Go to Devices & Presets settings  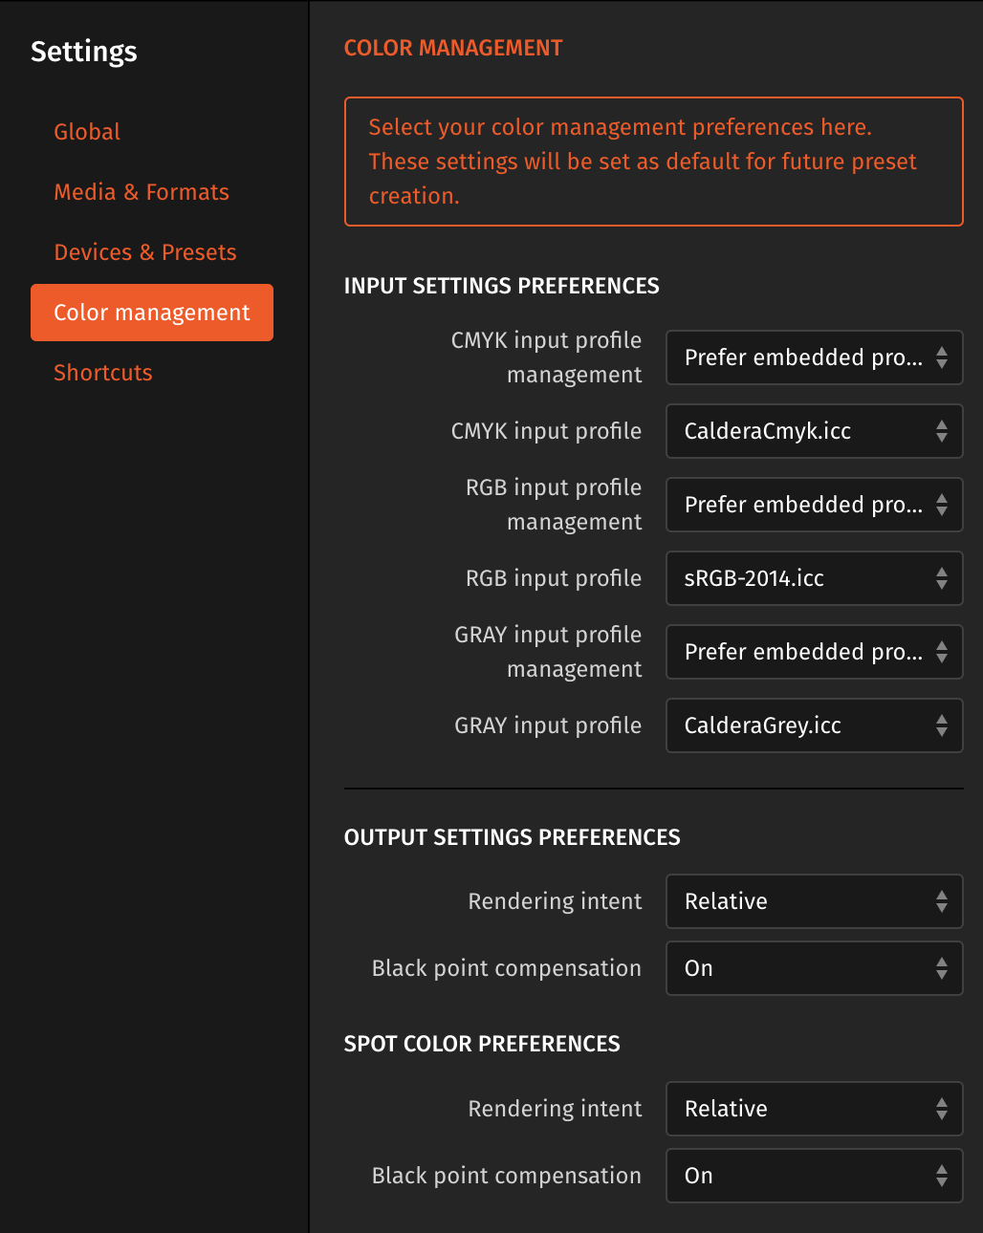pos(144,251)
